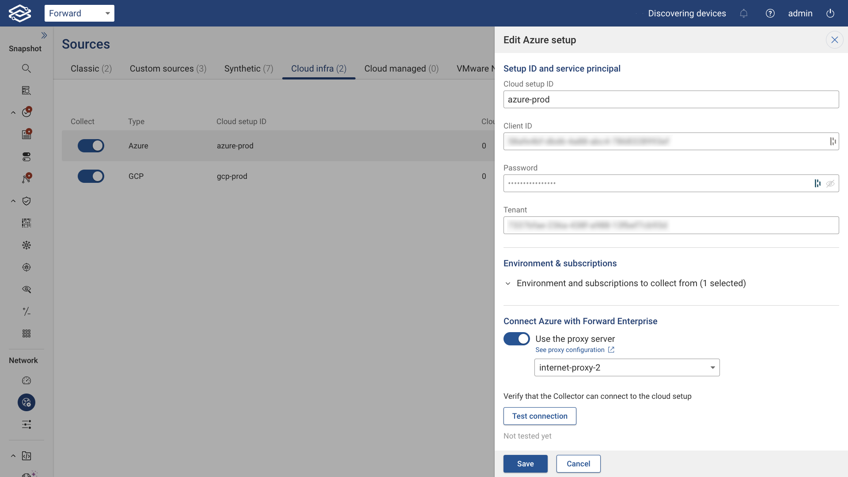848x477 pixels.
Task: Disable the Collect toggle for the Azure row
Action: tap(91, 146)
